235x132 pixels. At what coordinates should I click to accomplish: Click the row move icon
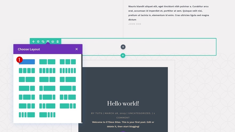pyautogui.click(x=33, y=41)
